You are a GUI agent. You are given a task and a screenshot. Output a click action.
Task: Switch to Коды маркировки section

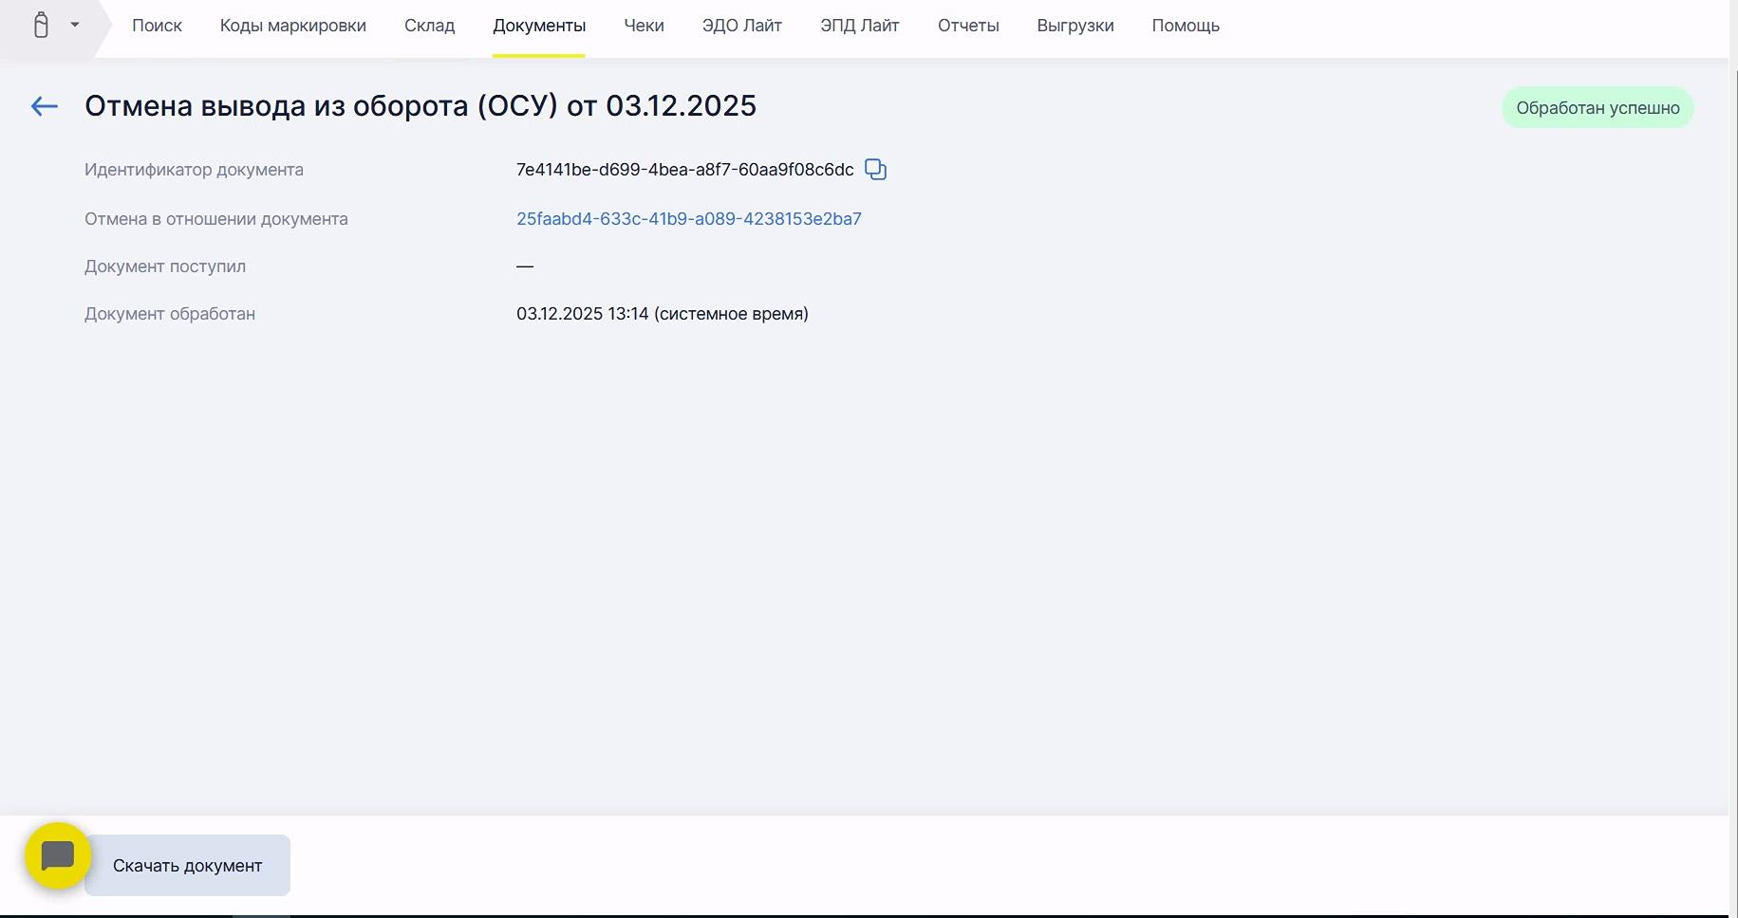click(x=292, y=26)
